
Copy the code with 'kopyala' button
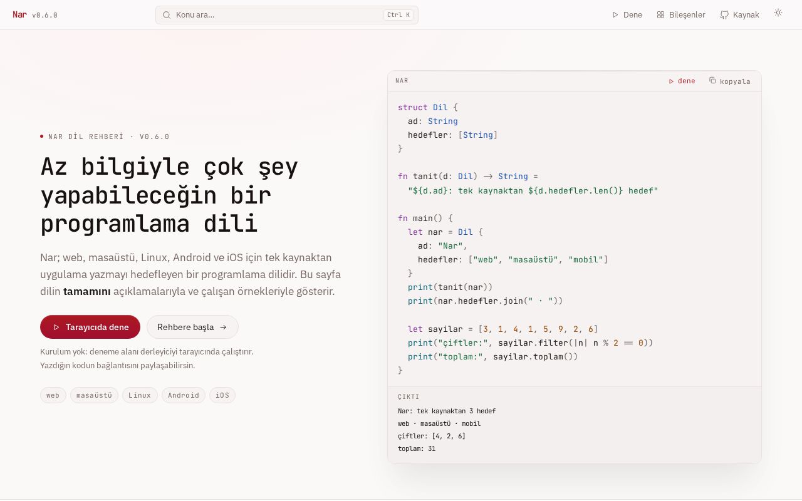(729, 81)
